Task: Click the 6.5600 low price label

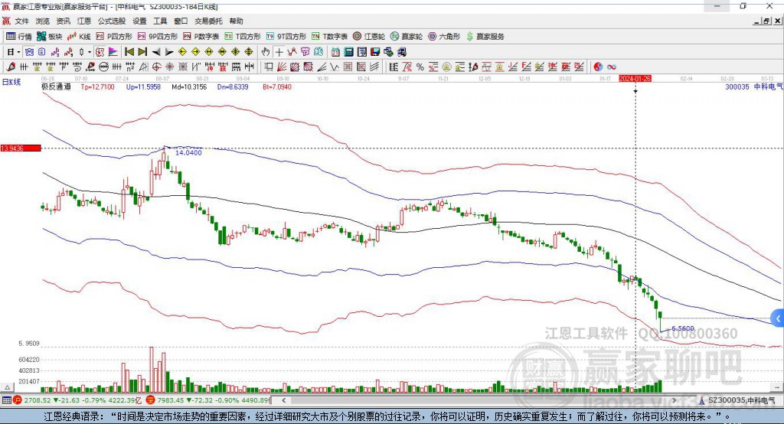Action: (682, 328)
